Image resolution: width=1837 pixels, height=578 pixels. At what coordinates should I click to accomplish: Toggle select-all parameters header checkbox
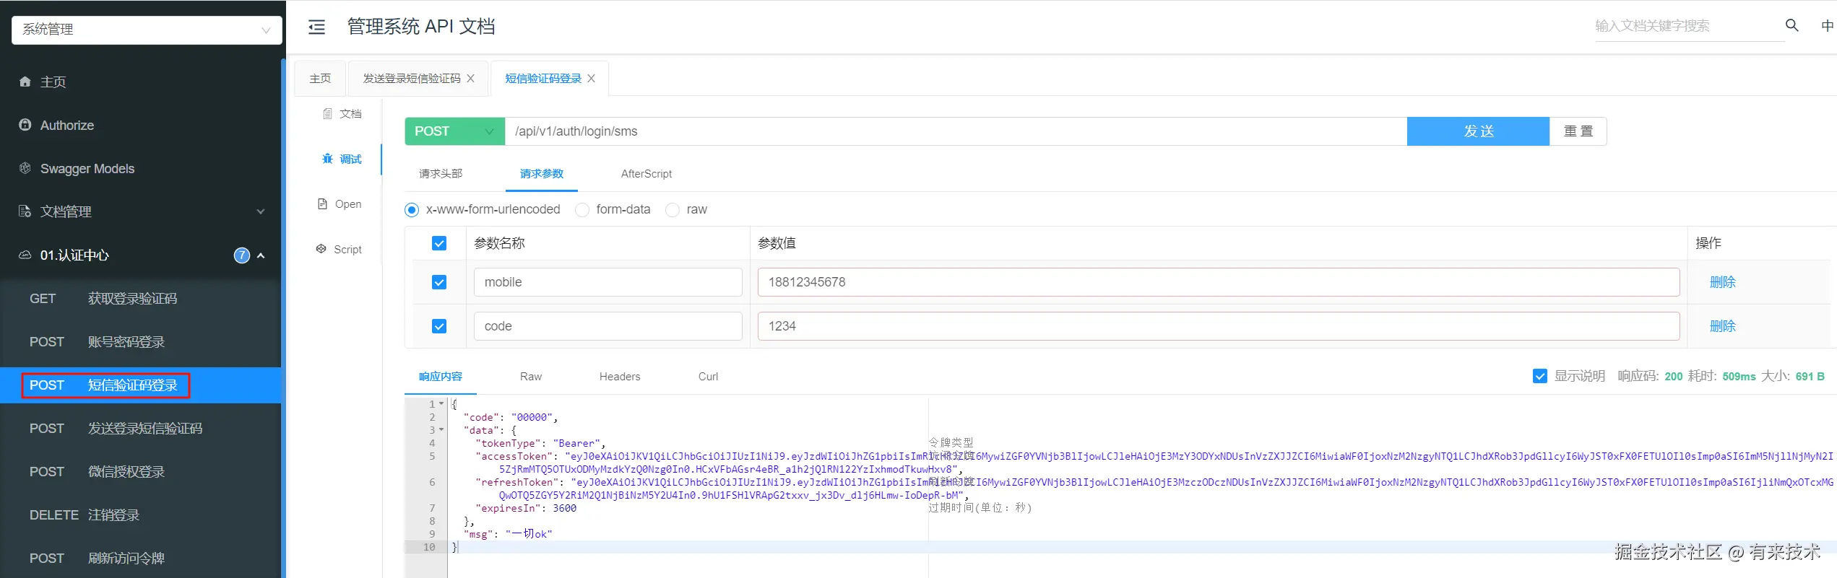pyautogui.click(x=439, y=243)
